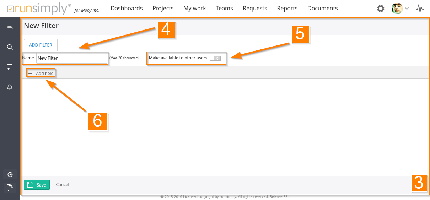
Task: Click the documents copy icon in sidebar
Action: point(10,188)
